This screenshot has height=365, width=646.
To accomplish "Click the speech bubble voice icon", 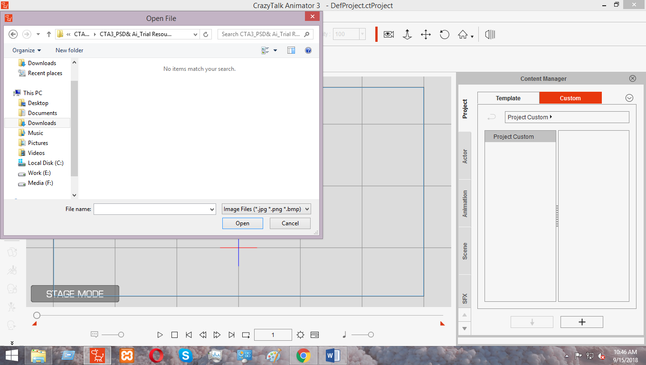I will 94,335.
